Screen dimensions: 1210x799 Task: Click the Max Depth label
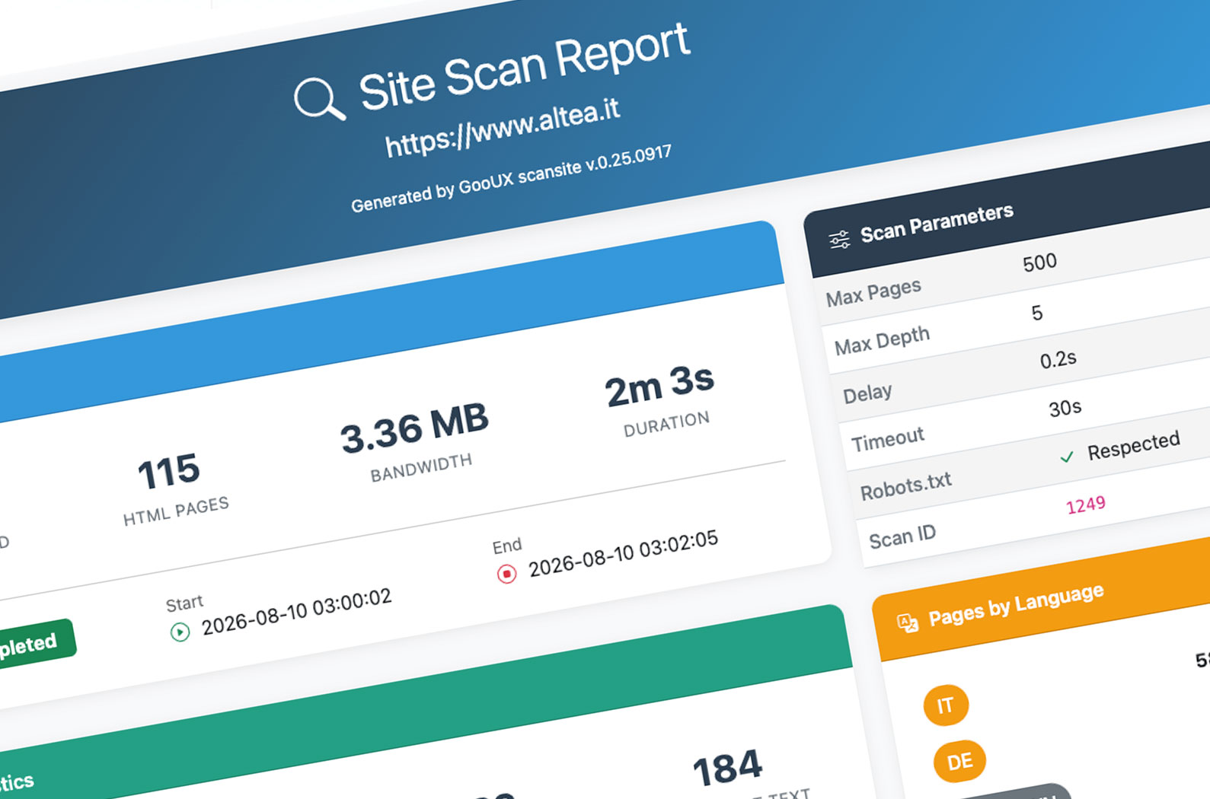click(x=882, y=340)
